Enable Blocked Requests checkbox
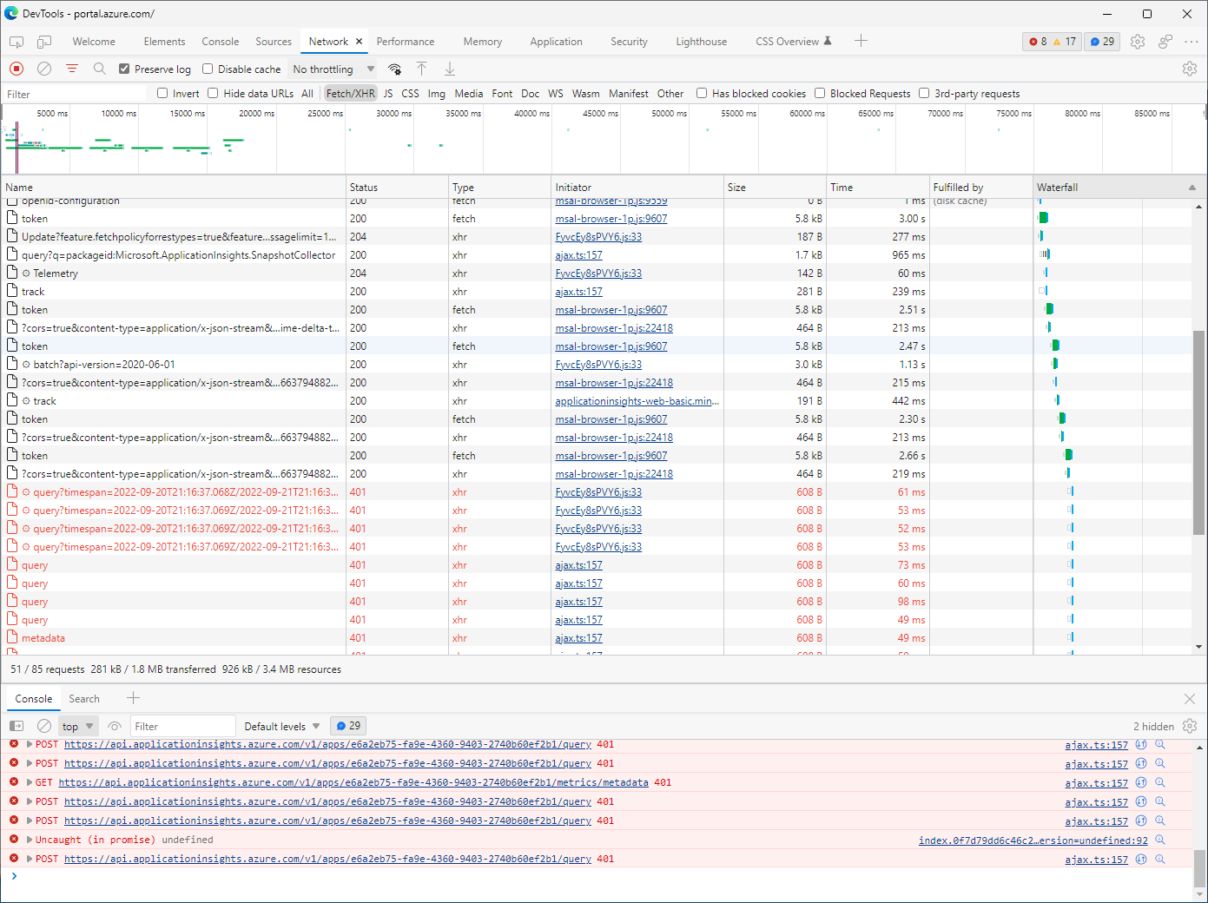 click(820, 93)
